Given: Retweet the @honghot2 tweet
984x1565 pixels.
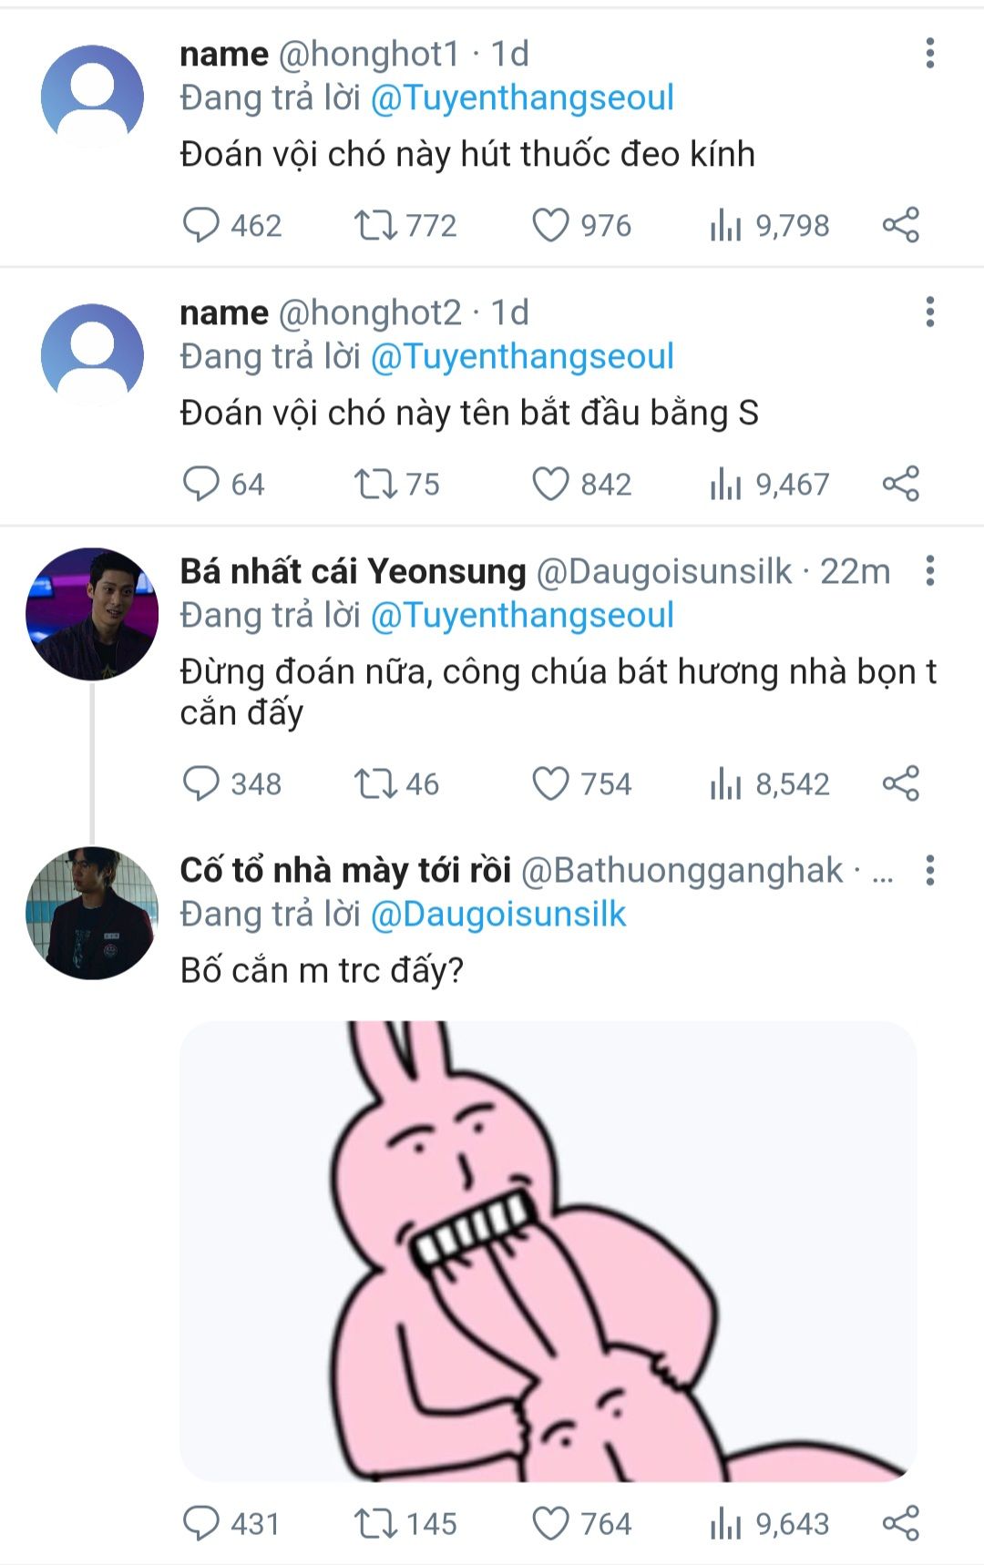Looking at the screenshot, I should coord(374,484).
